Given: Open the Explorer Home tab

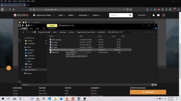Looking at the screenshot, I should pos(31,28).
